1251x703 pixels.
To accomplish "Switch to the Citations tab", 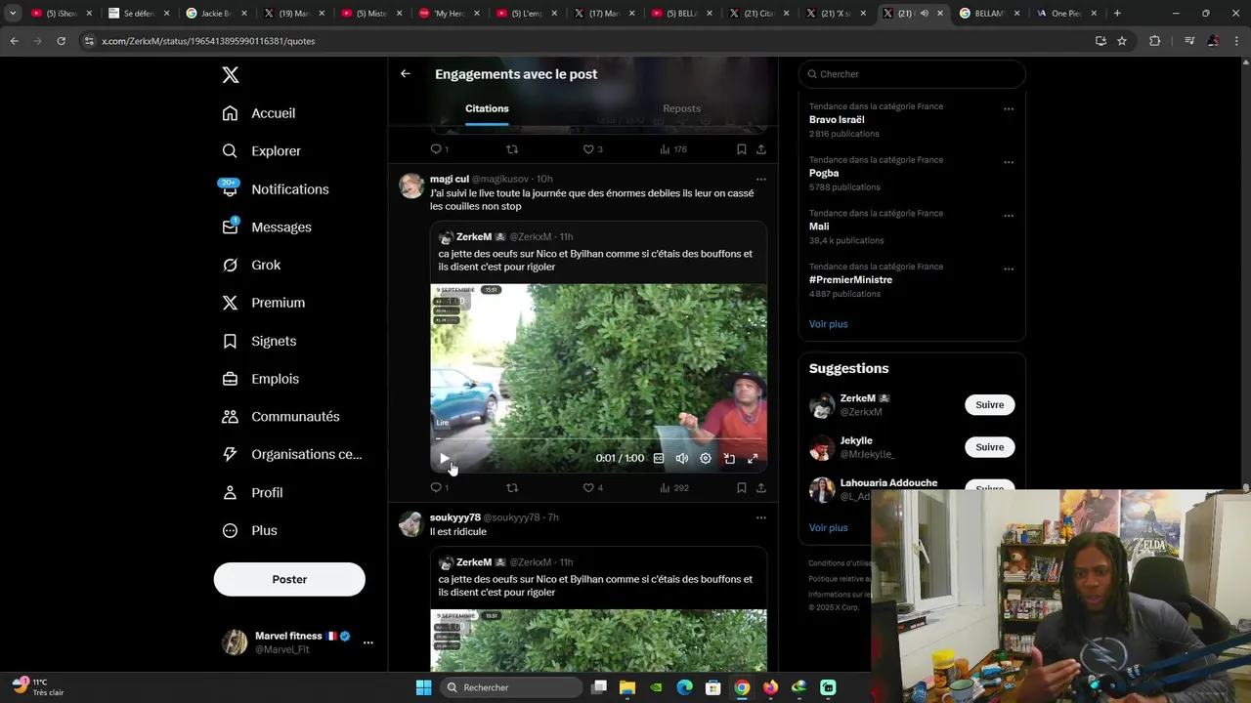I will click(487, 108).
